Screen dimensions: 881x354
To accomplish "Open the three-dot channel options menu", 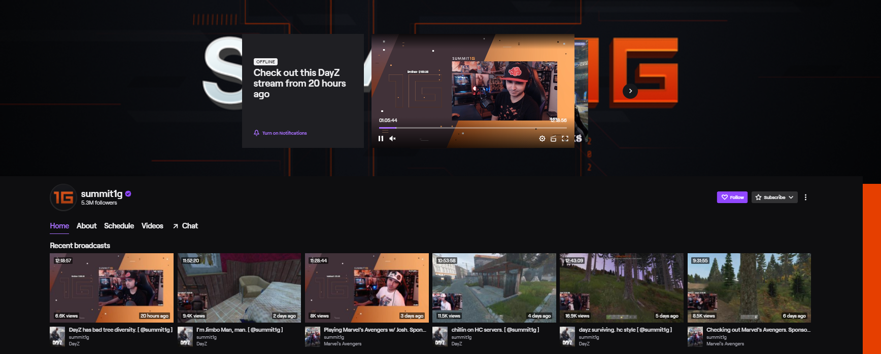I will (x=805, y=198).
